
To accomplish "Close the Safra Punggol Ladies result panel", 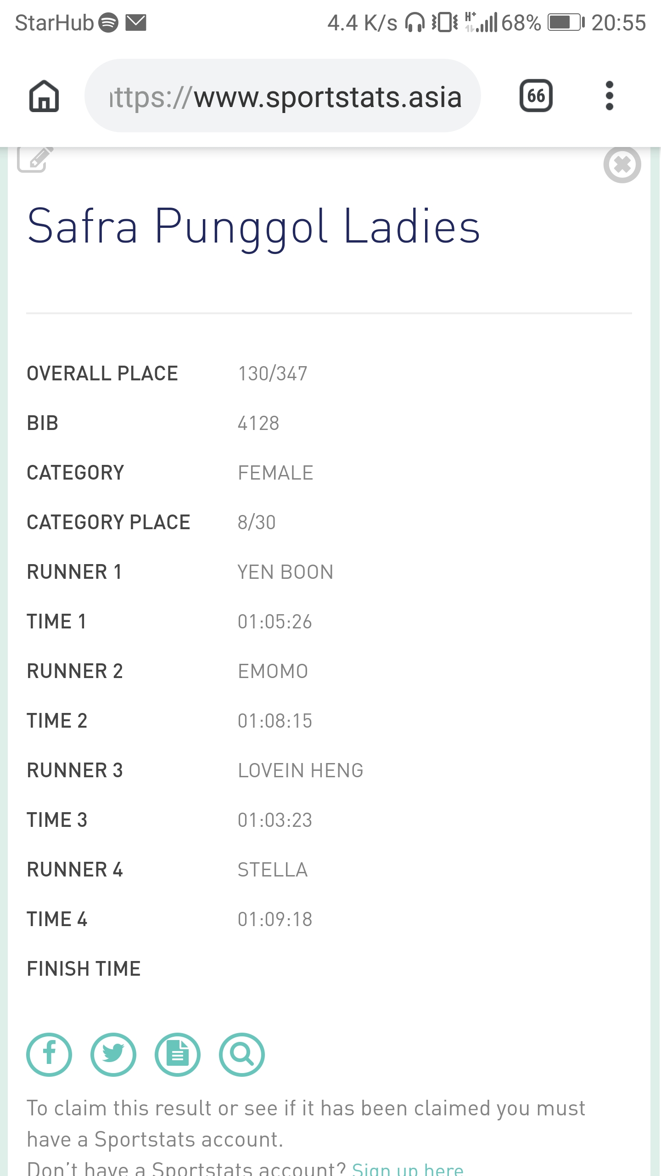I will [x=622, y=164].
